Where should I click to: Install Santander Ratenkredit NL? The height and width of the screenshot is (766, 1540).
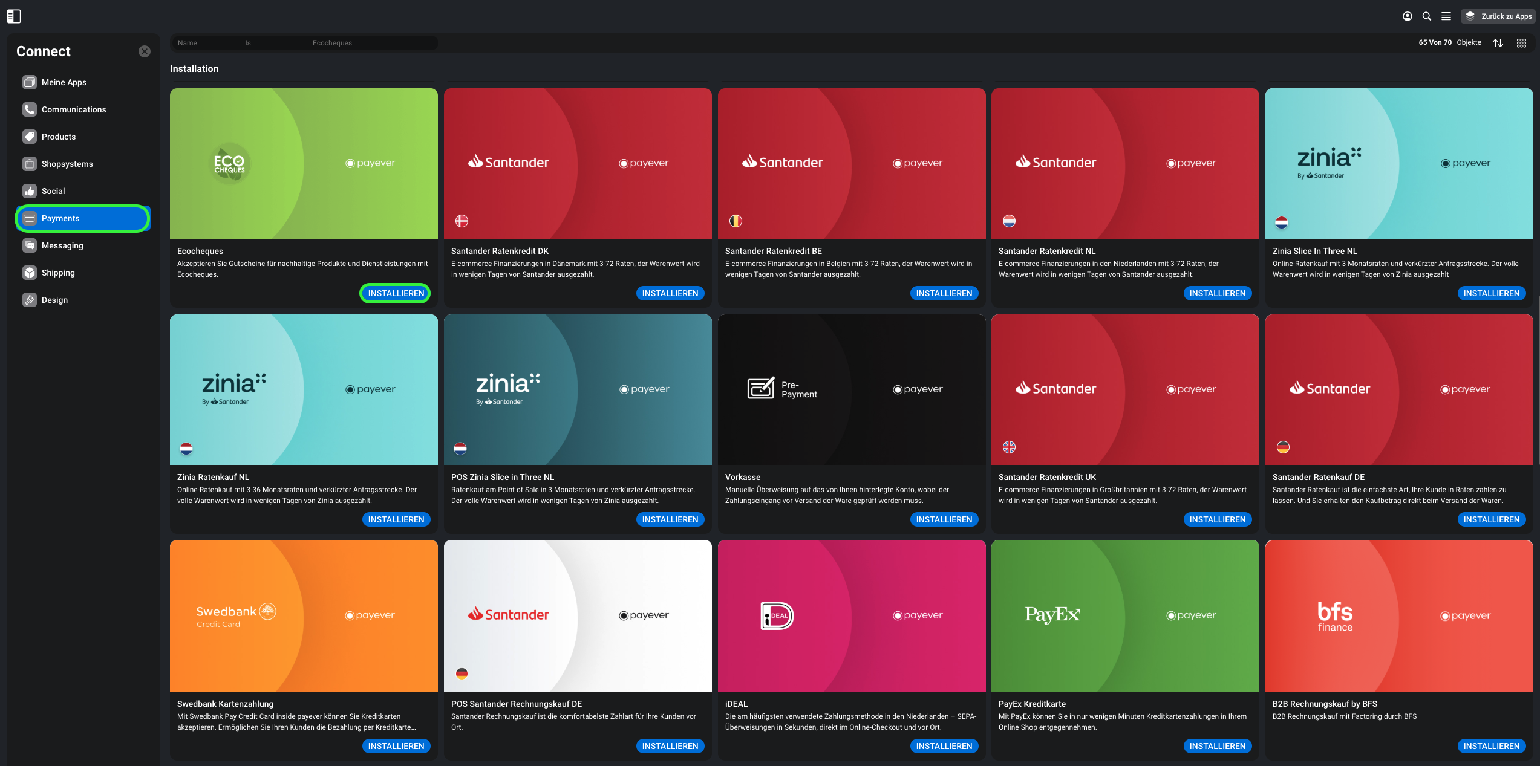pyautogui.click(x=1218, y=293)
